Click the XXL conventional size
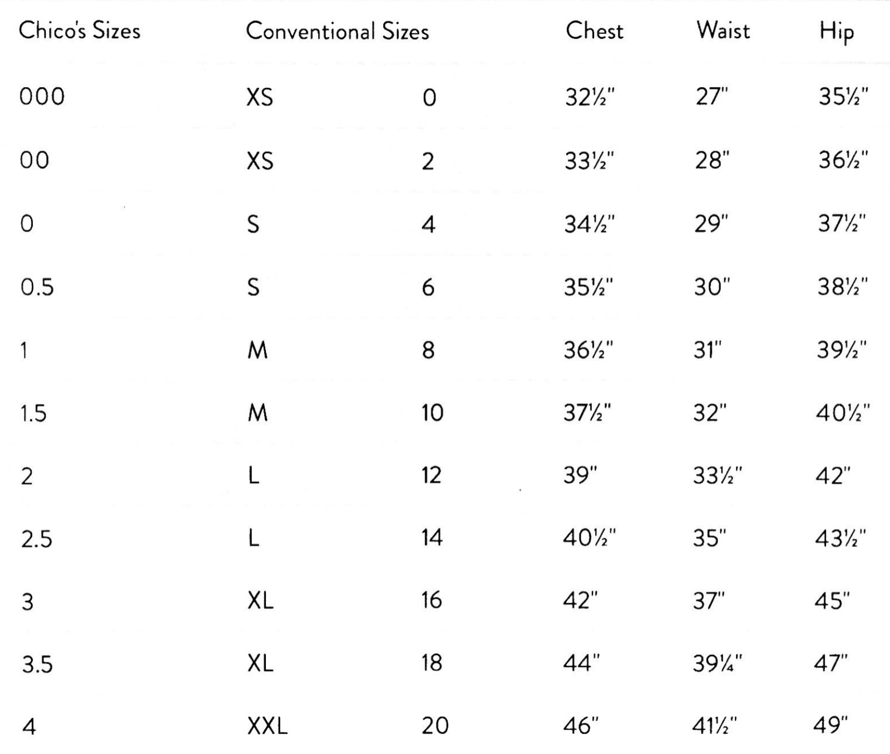Image resolution: width=890 pixels, height=754 pixels. click(x=268, y=726)
